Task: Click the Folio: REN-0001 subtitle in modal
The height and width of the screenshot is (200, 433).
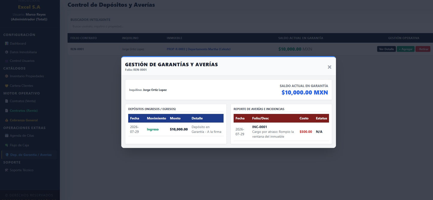Action: (x=136, y=70)
